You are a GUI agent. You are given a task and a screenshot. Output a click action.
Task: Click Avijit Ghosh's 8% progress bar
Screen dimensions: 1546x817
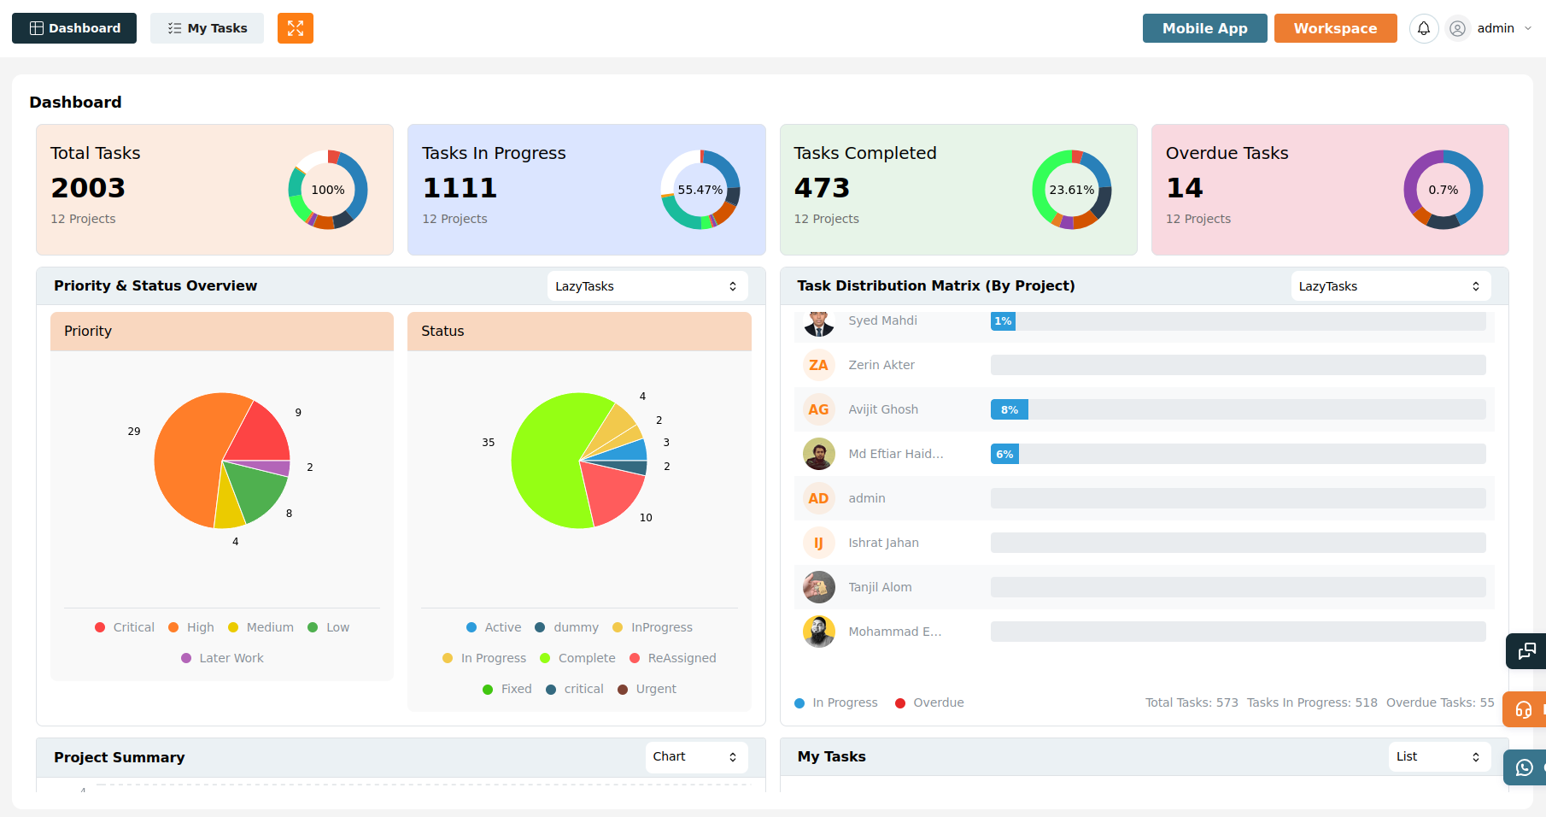[x=1238, y=409]
